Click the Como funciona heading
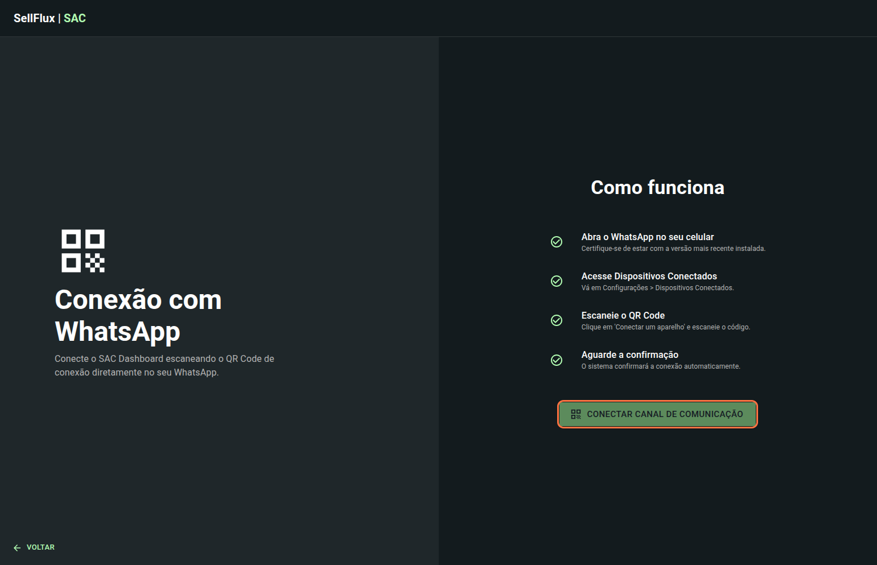This screenshot has height=565, width=877. [x=657, y=187]
